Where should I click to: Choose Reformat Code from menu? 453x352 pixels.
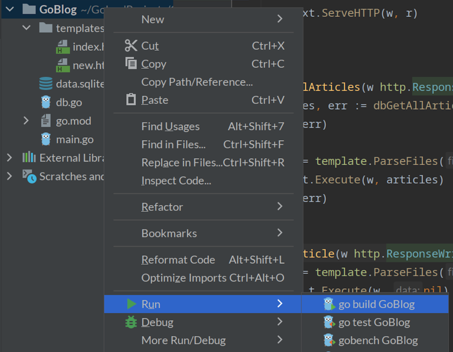(203, 260)
